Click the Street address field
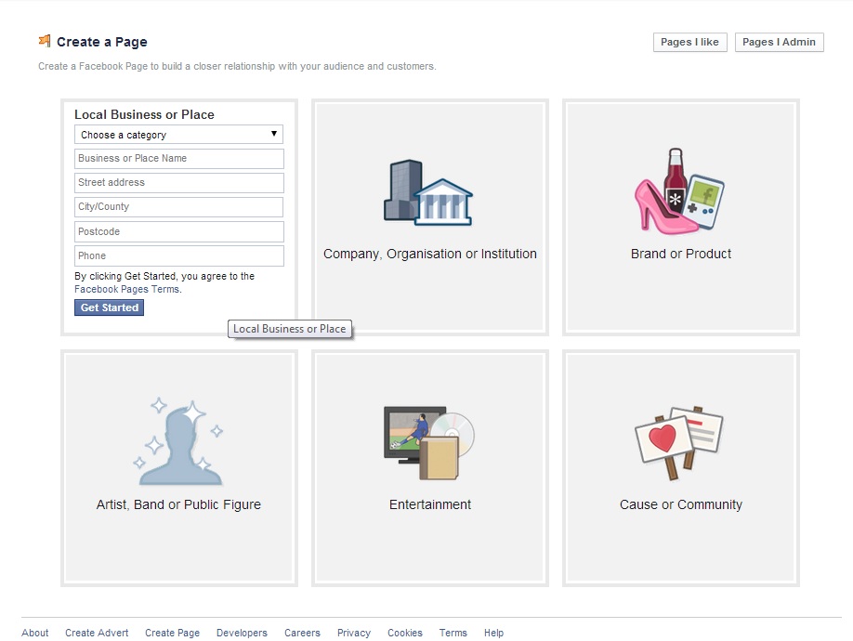The height and width of the screenshot is (641, 853). click(x=179, y=183)
